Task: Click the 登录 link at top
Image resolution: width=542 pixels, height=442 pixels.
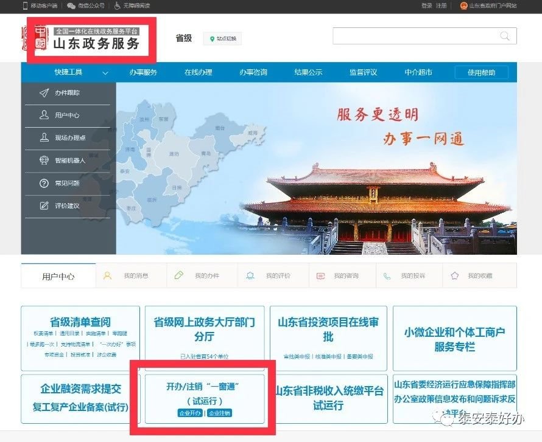Action: [426, 5]
